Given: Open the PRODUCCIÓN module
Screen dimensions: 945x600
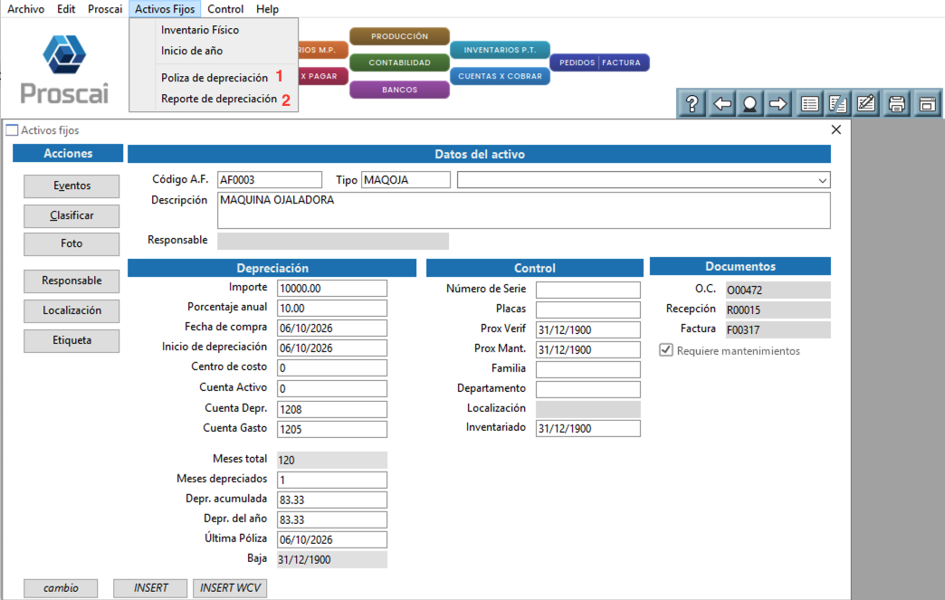Looking at the screenshot, I should tap(399, 36).
